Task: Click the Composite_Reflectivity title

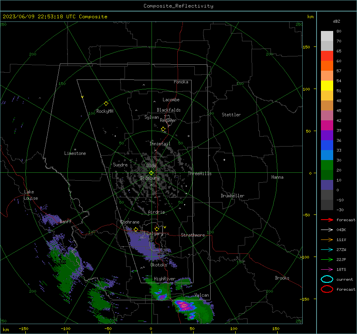Action: point(178,6)
